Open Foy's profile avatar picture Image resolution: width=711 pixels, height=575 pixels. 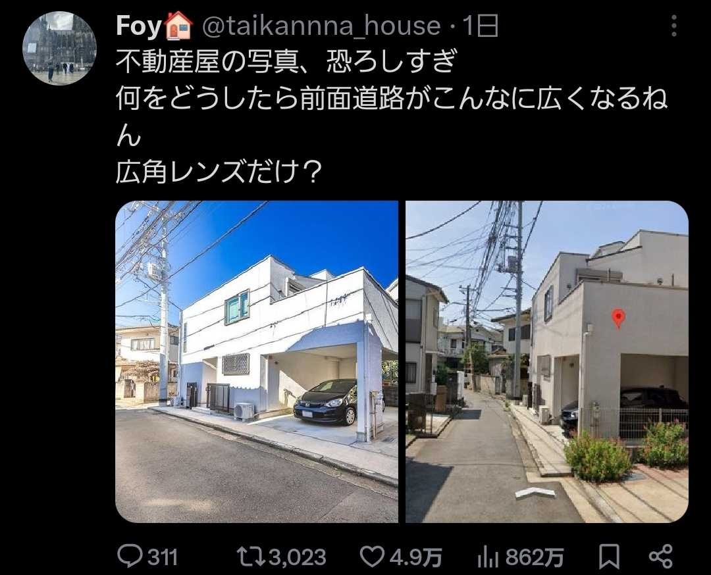pyautogui.click(x=59, y=48)
